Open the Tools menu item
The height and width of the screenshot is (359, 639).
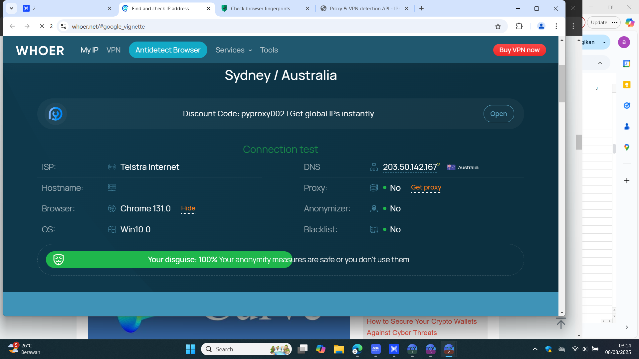pos(269,50)
